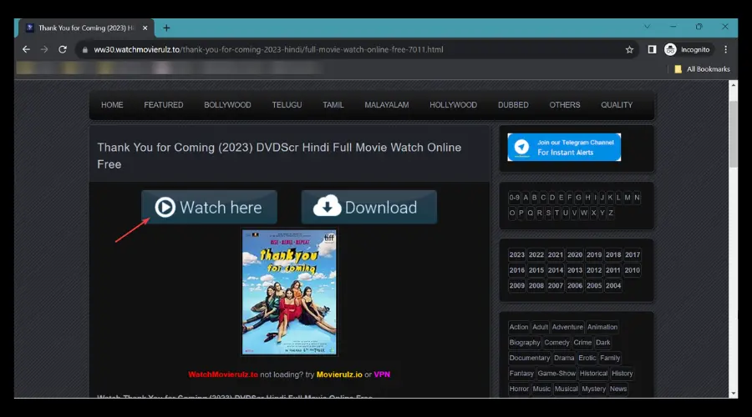Open Chrome's three-dot menu
This screenshot has width=752, height=417.
[725, 49]
